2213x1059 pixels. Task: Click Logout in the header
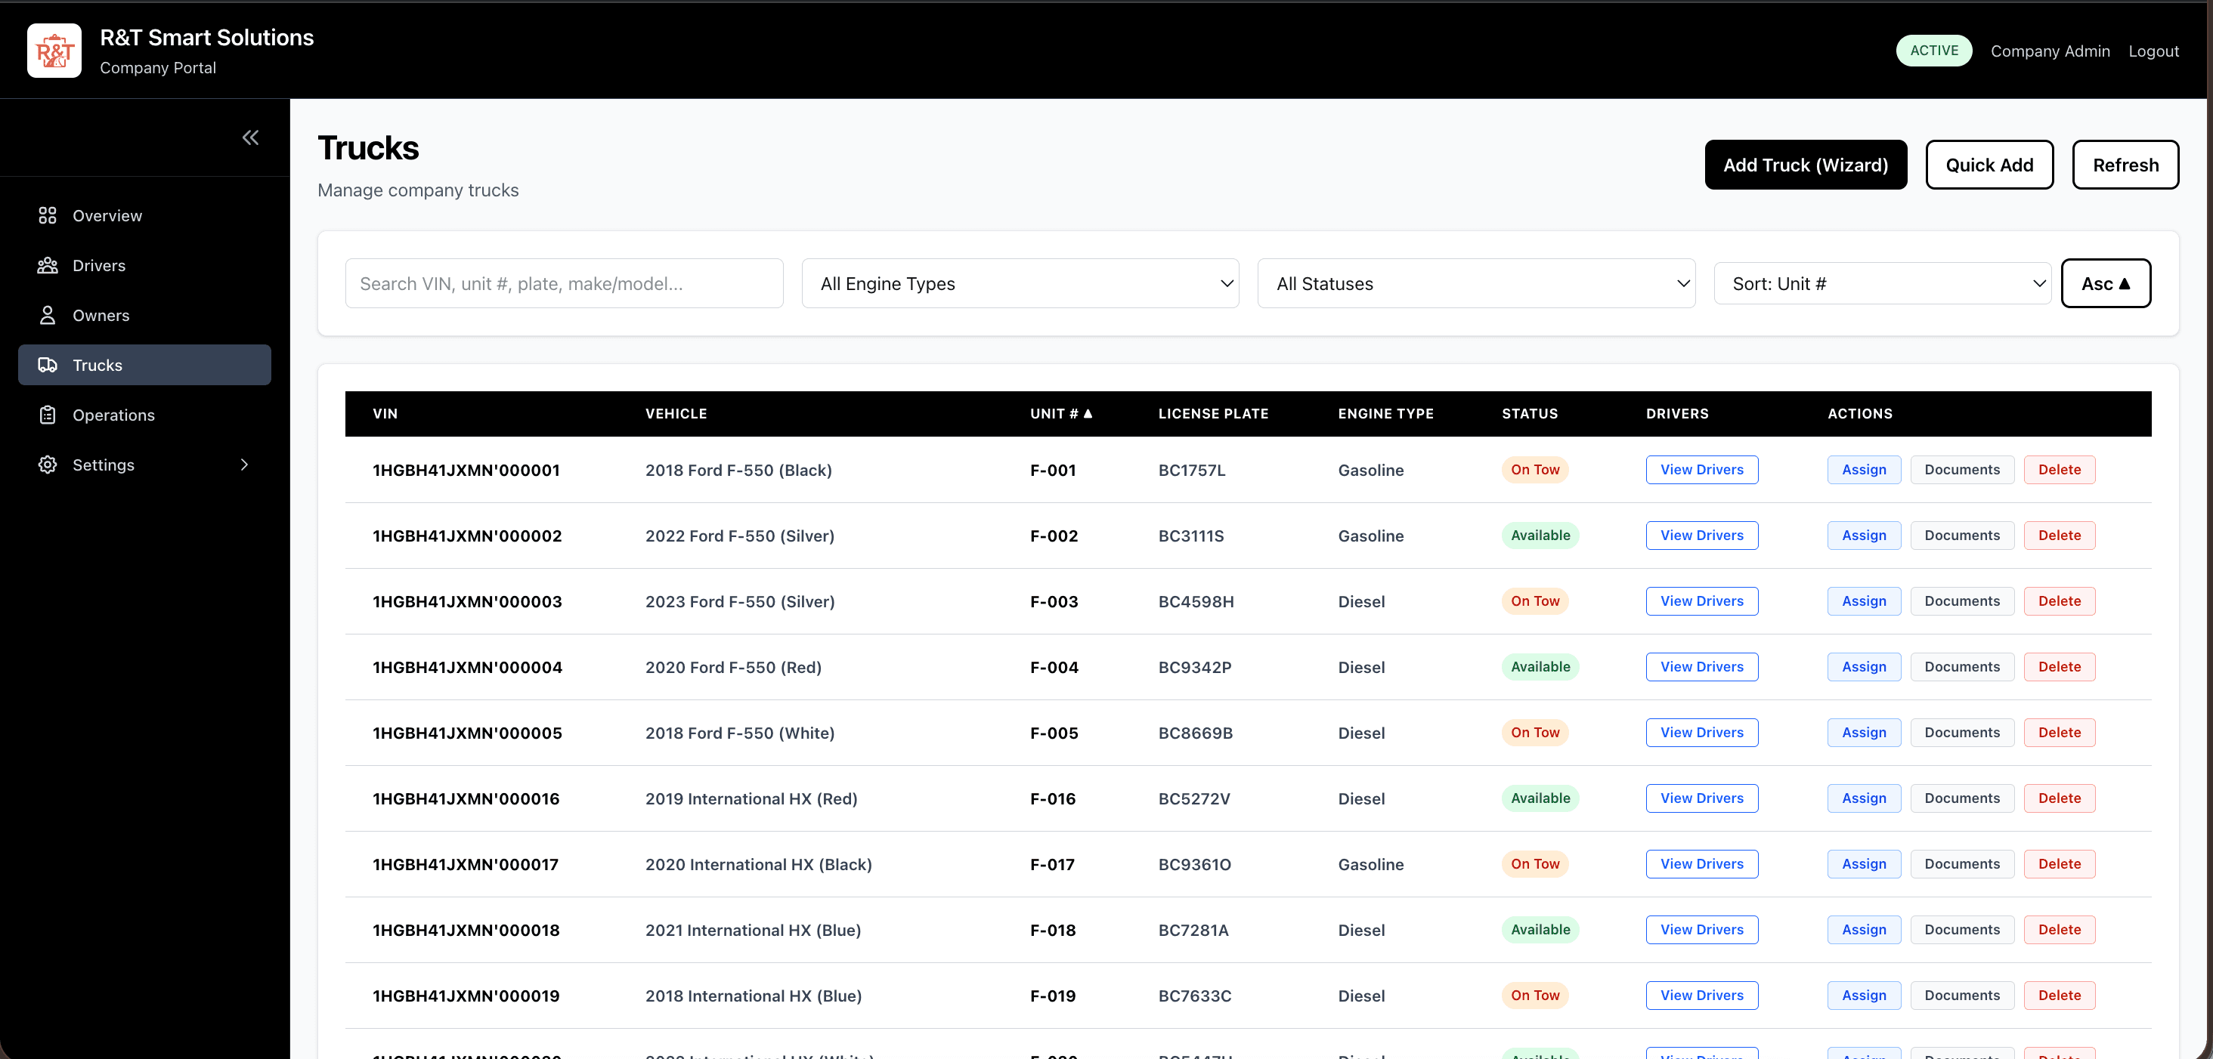2153,51
